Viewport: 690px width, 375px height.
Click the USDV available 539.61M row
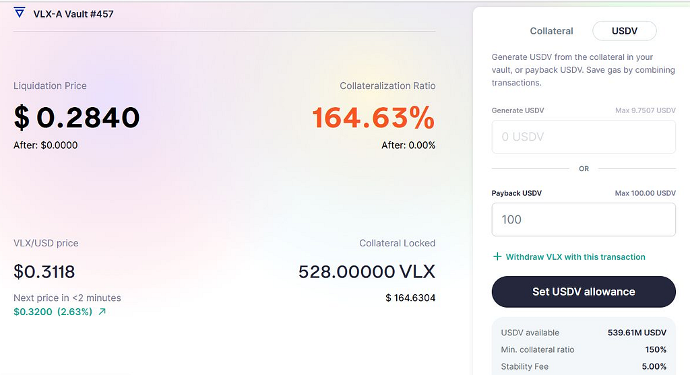[584, 333]
